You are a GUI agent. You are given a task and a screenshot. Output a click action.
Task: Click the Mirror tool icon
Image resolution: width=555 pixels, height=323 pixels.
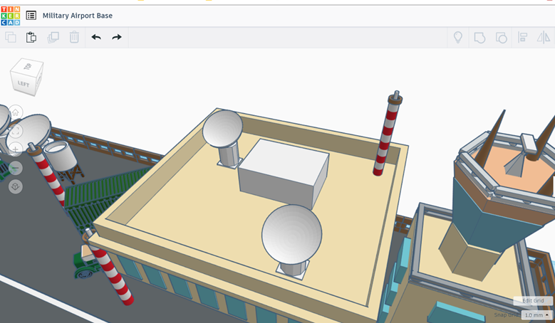(544, 37)
